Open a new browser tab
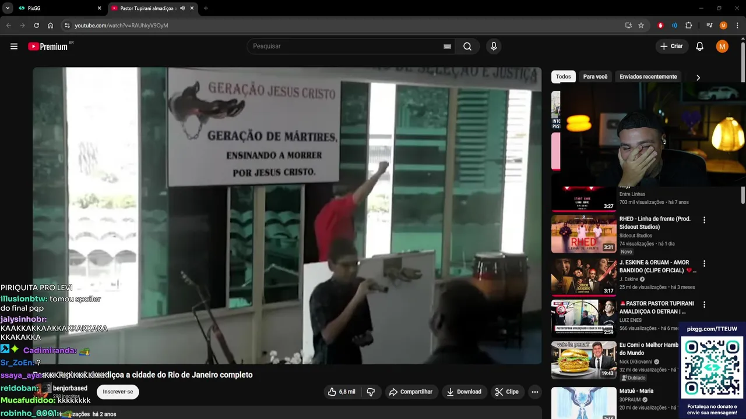The height and width of the screenshot is (419, 746). coord(206,8)
